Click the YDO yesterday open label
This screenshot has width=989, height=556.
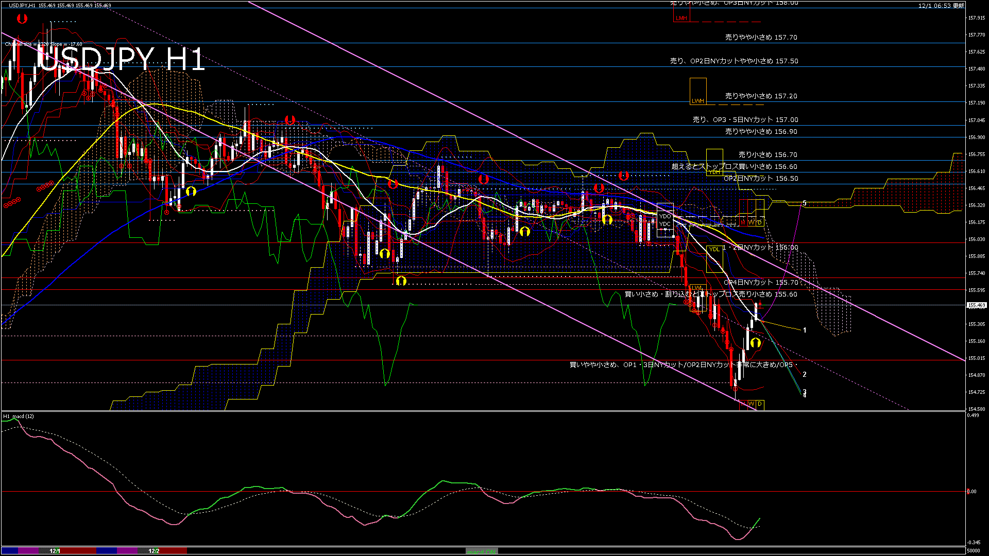point(665,216)
